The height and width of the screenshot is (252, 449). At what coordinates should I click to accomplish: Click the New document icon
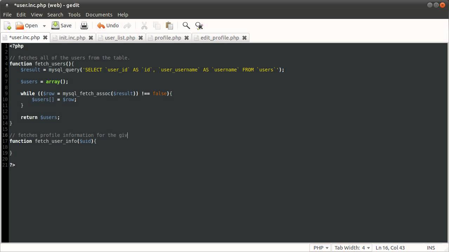pyautogui.click(x=7, y=26)
